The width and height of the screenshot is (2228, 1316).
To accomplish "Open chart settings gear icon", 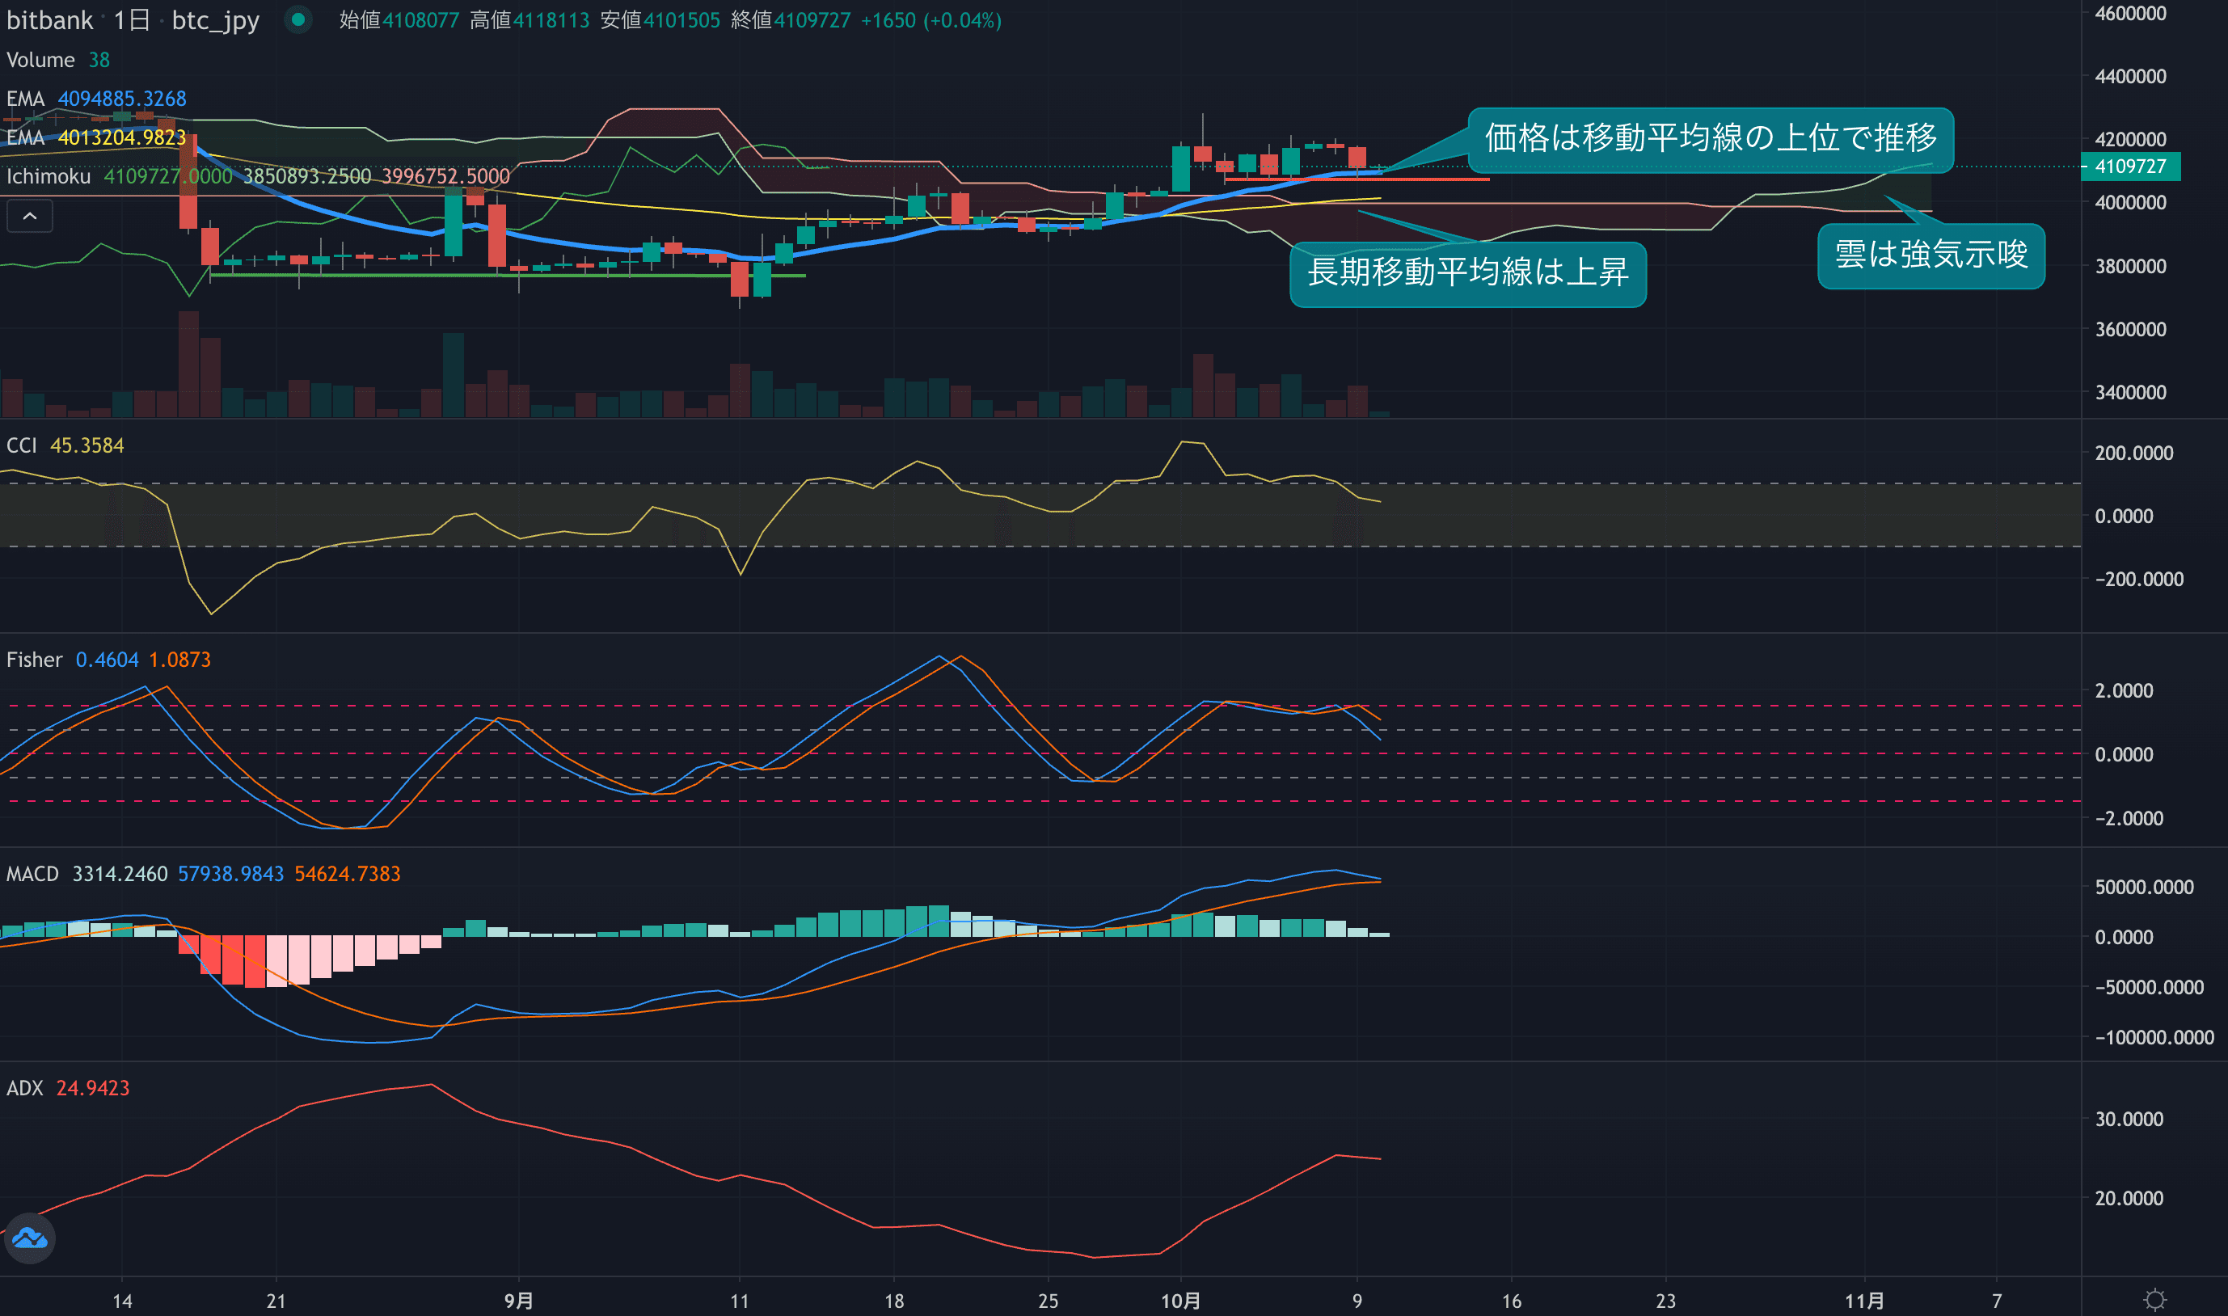I will pyautogui.click(x=2154, y=1300).
